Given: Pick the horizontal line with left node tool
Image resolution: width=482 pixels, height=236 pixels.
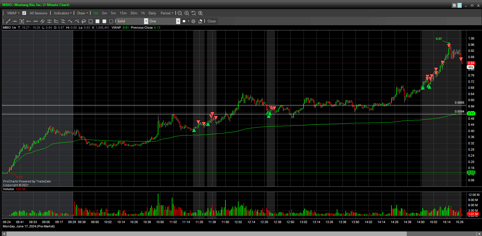Looking at the screenshot, I should pos(29,21).
